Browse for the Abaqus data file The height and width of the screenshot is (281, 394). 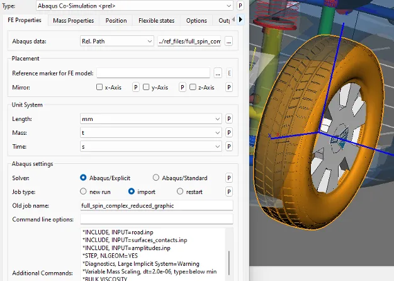(x=229, y=42)
